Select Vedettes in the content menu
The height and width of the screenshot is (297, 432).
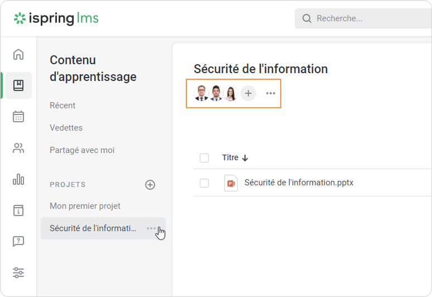tap(66, 128)
